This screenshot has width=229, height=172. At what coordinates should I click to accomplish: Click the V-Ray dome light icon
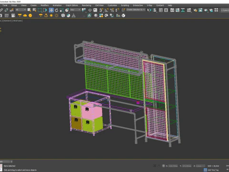point(25,15)
